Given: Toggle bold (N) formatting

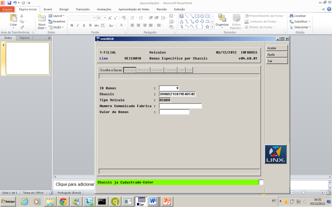Looking at the screenshot, I should (72, 25).
